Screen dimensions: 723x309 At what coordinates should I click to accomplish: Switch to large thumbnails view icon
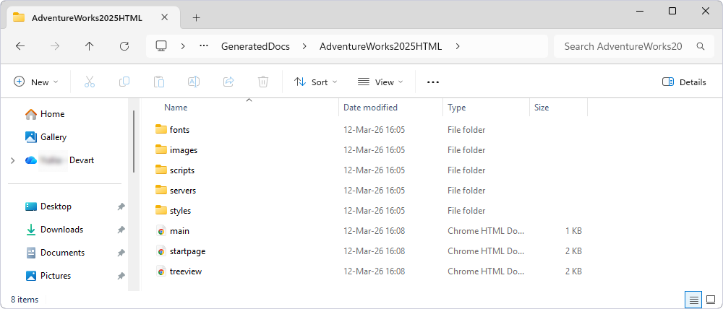[710, 300]
